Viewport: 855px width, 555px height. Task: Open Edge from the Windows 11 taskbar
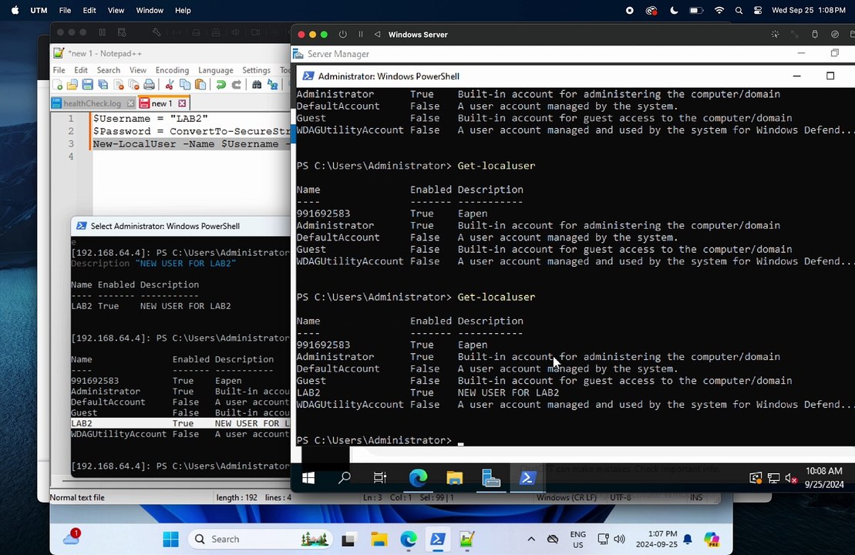click(x=409, y=539)
